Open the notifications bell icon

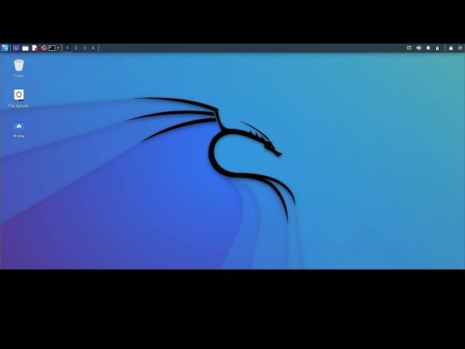tap(428, 48)
